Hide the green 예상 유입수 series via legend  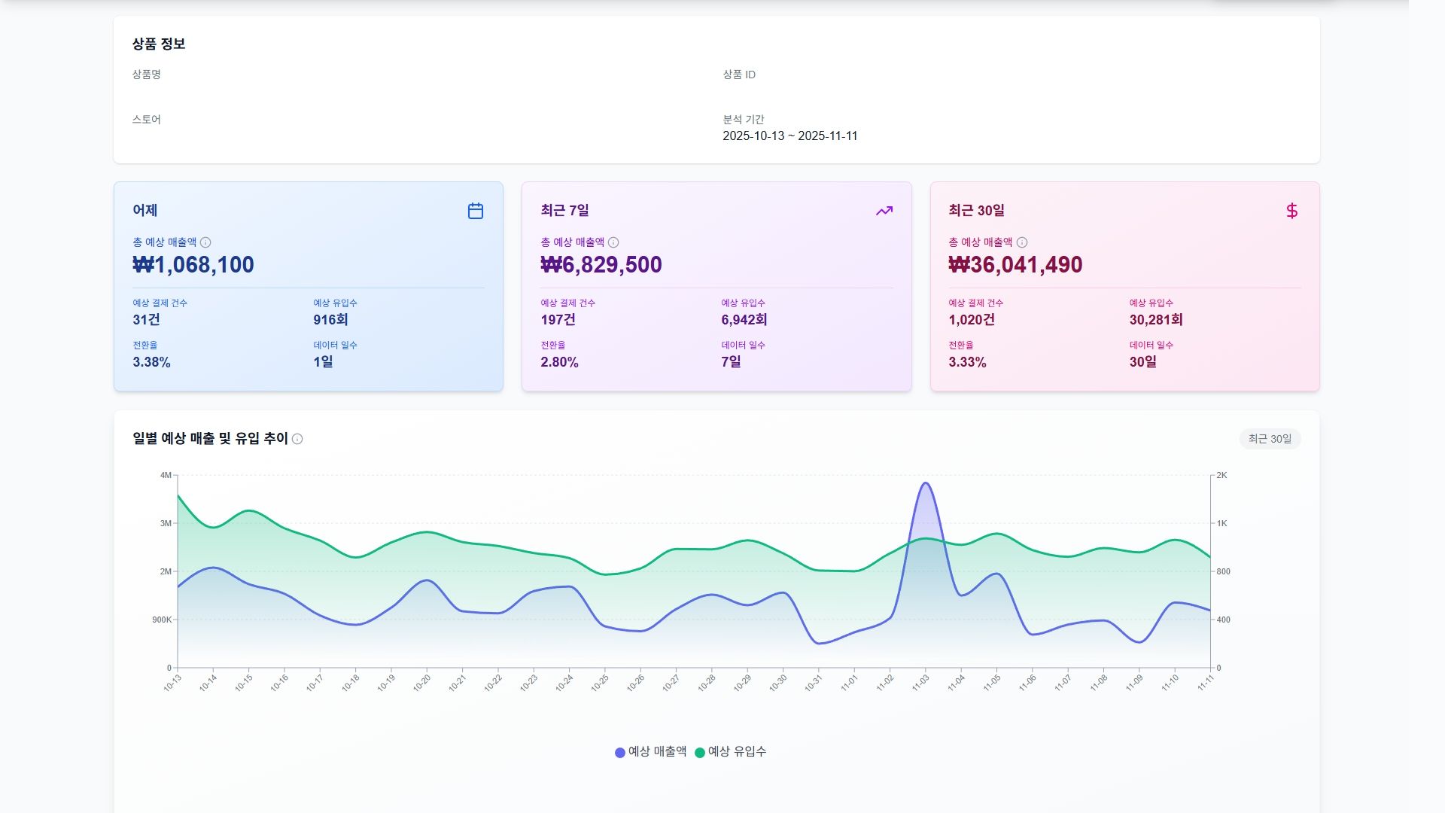(x=735, y=751)
